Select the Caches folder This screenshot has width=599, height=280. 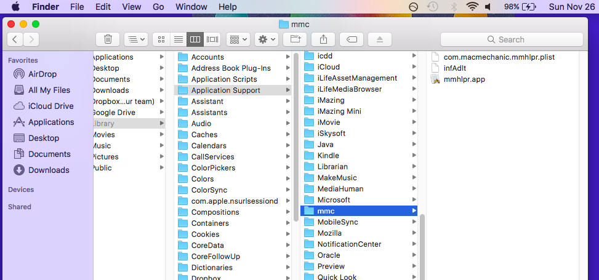233,134
